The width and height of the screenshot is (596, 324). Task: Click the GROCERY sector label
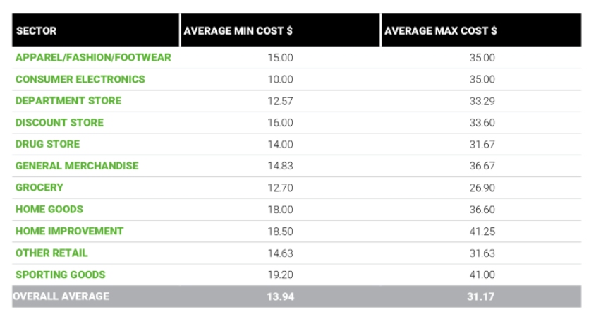point(39,188)
